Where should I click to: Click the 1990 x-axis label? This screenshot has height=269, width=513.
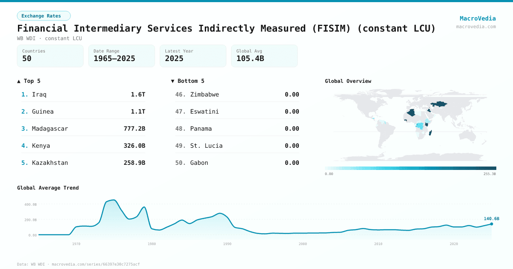(227, 244)
